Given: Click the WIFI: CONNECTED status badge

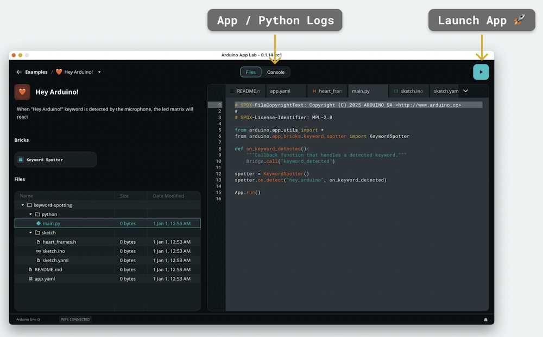Looking at the screenshot, I should [x=75, y=320].
